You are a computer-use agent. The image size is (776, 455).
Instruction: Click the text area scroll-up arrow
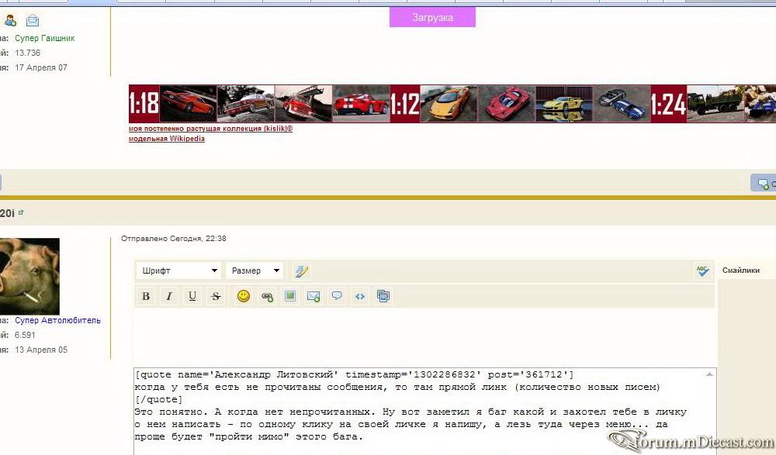point(710,374)
